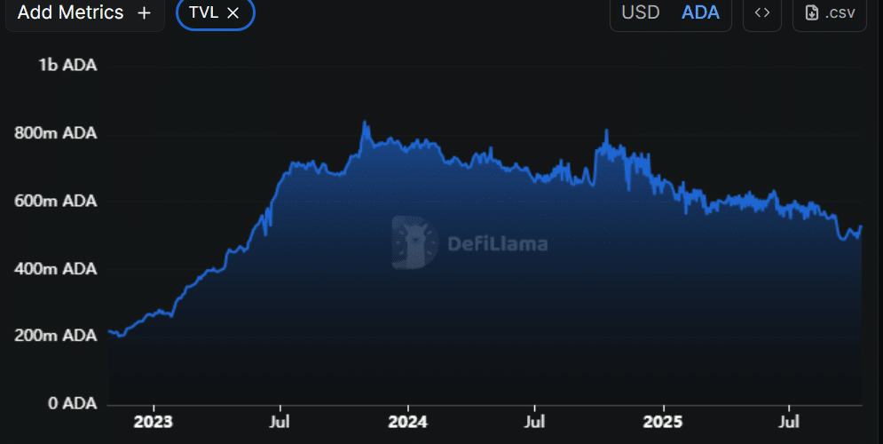
Task: Click the highest TVL peak on the chart line
Action: pos(365,123)
